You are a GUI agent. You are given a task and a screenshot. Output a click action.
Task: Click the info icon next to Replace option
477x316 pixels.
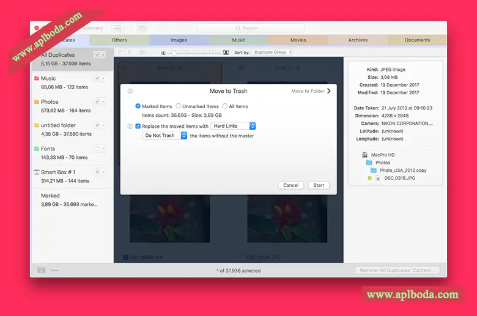coord(130,126)
